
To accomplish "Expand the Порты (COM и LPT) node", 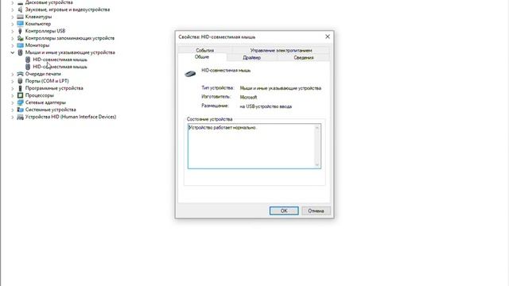I will point(13,81).
